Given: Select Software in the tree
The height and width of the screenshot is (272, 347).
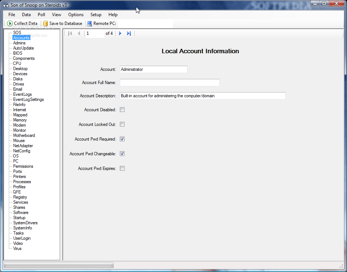Looking at the screenshot, I should tap(21, 213).
